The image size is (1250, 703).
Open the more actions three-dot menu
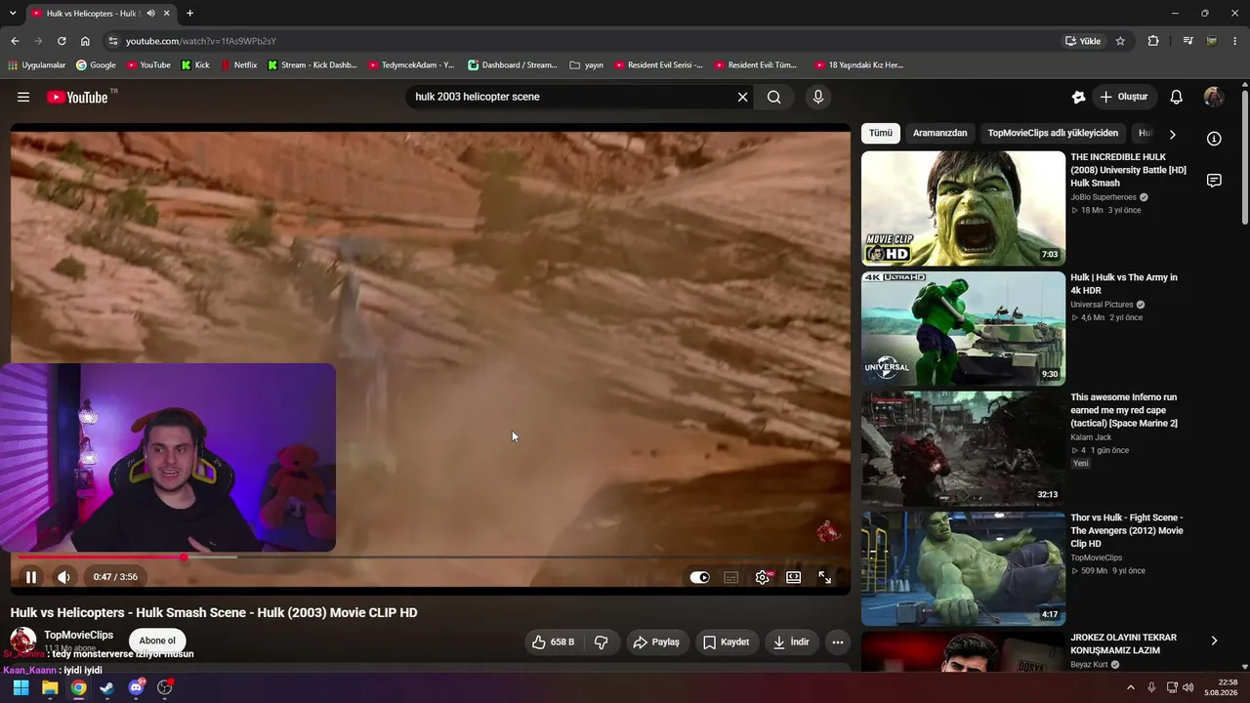point(838,642)
